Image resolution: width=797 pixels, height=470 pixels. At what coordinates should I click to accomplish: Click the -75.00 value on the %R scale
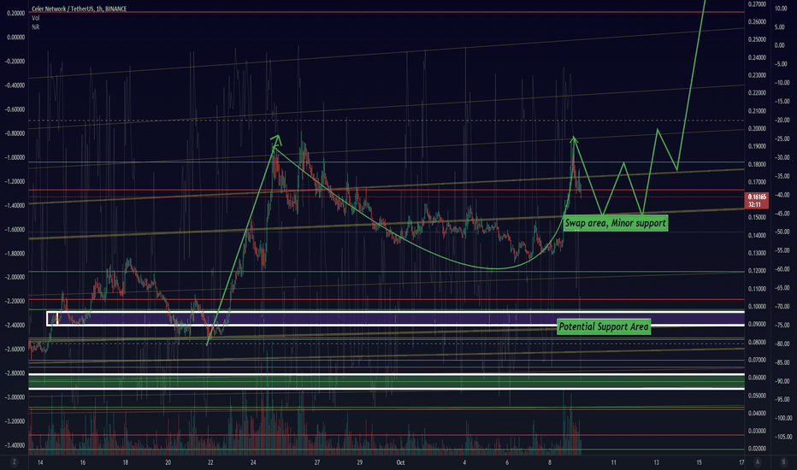tap(782, 326)
